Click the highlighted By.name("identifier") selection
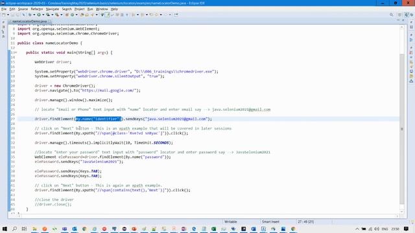The height and width of the screenshot is (233, 415). click(x=99, y=119)
